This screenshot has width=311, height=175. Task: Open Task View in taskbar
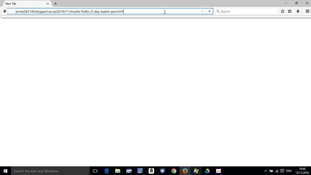pos(95,171)
